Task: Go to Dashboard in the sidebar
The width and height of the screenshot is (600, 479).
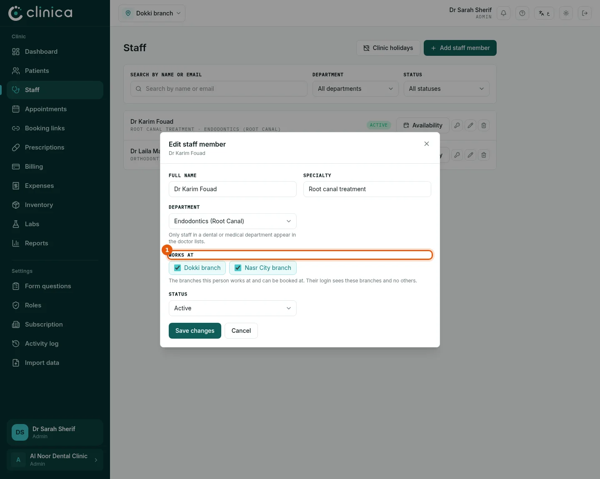Action: pyautogui.click(x=55, y=52)
